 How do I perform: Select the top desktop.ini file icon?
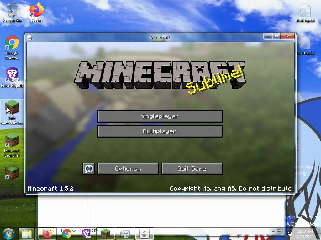[306, 12]
